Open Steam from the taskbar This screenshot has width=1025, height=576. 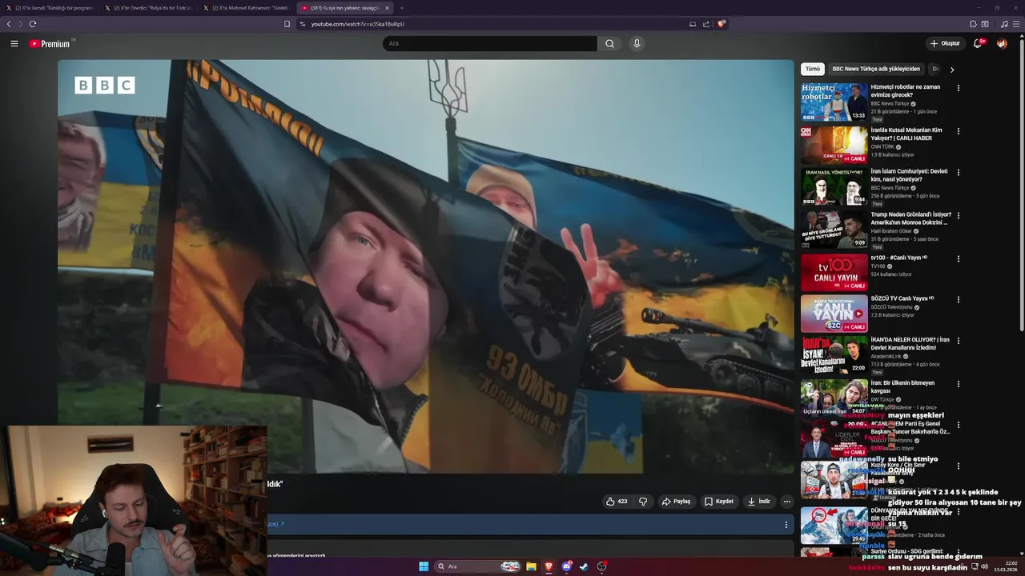pos(584,566)
